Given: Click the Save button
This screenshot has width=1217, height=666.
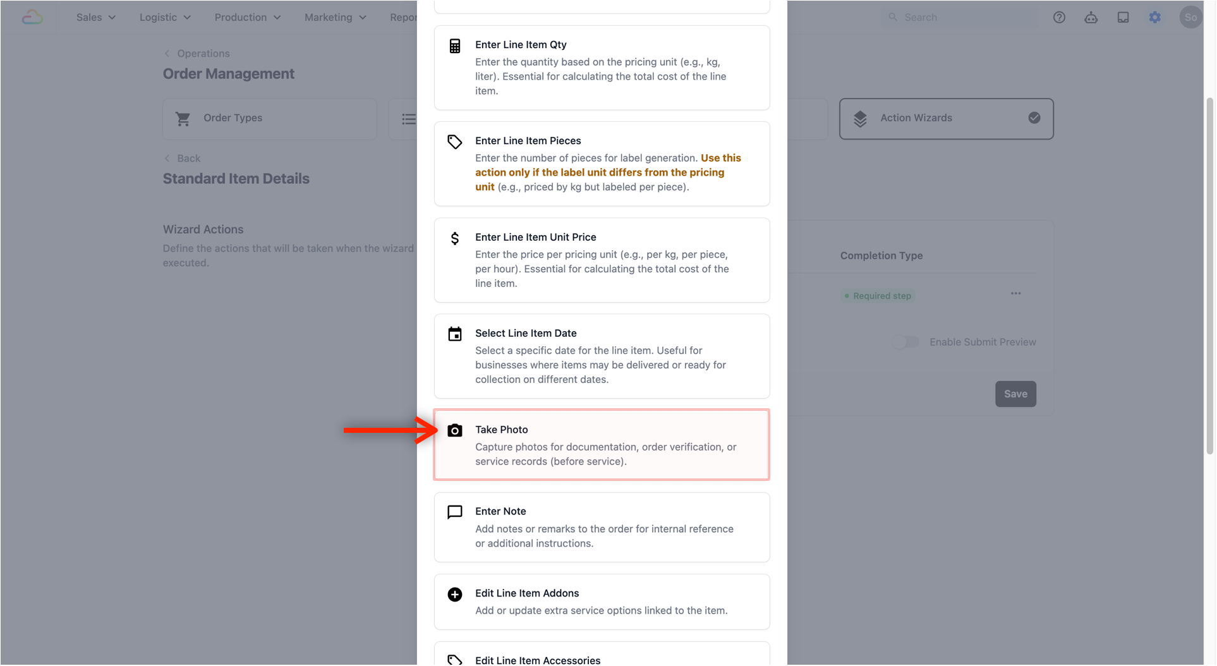Looking at the screenshot, I should click(x=1015, y=394).
